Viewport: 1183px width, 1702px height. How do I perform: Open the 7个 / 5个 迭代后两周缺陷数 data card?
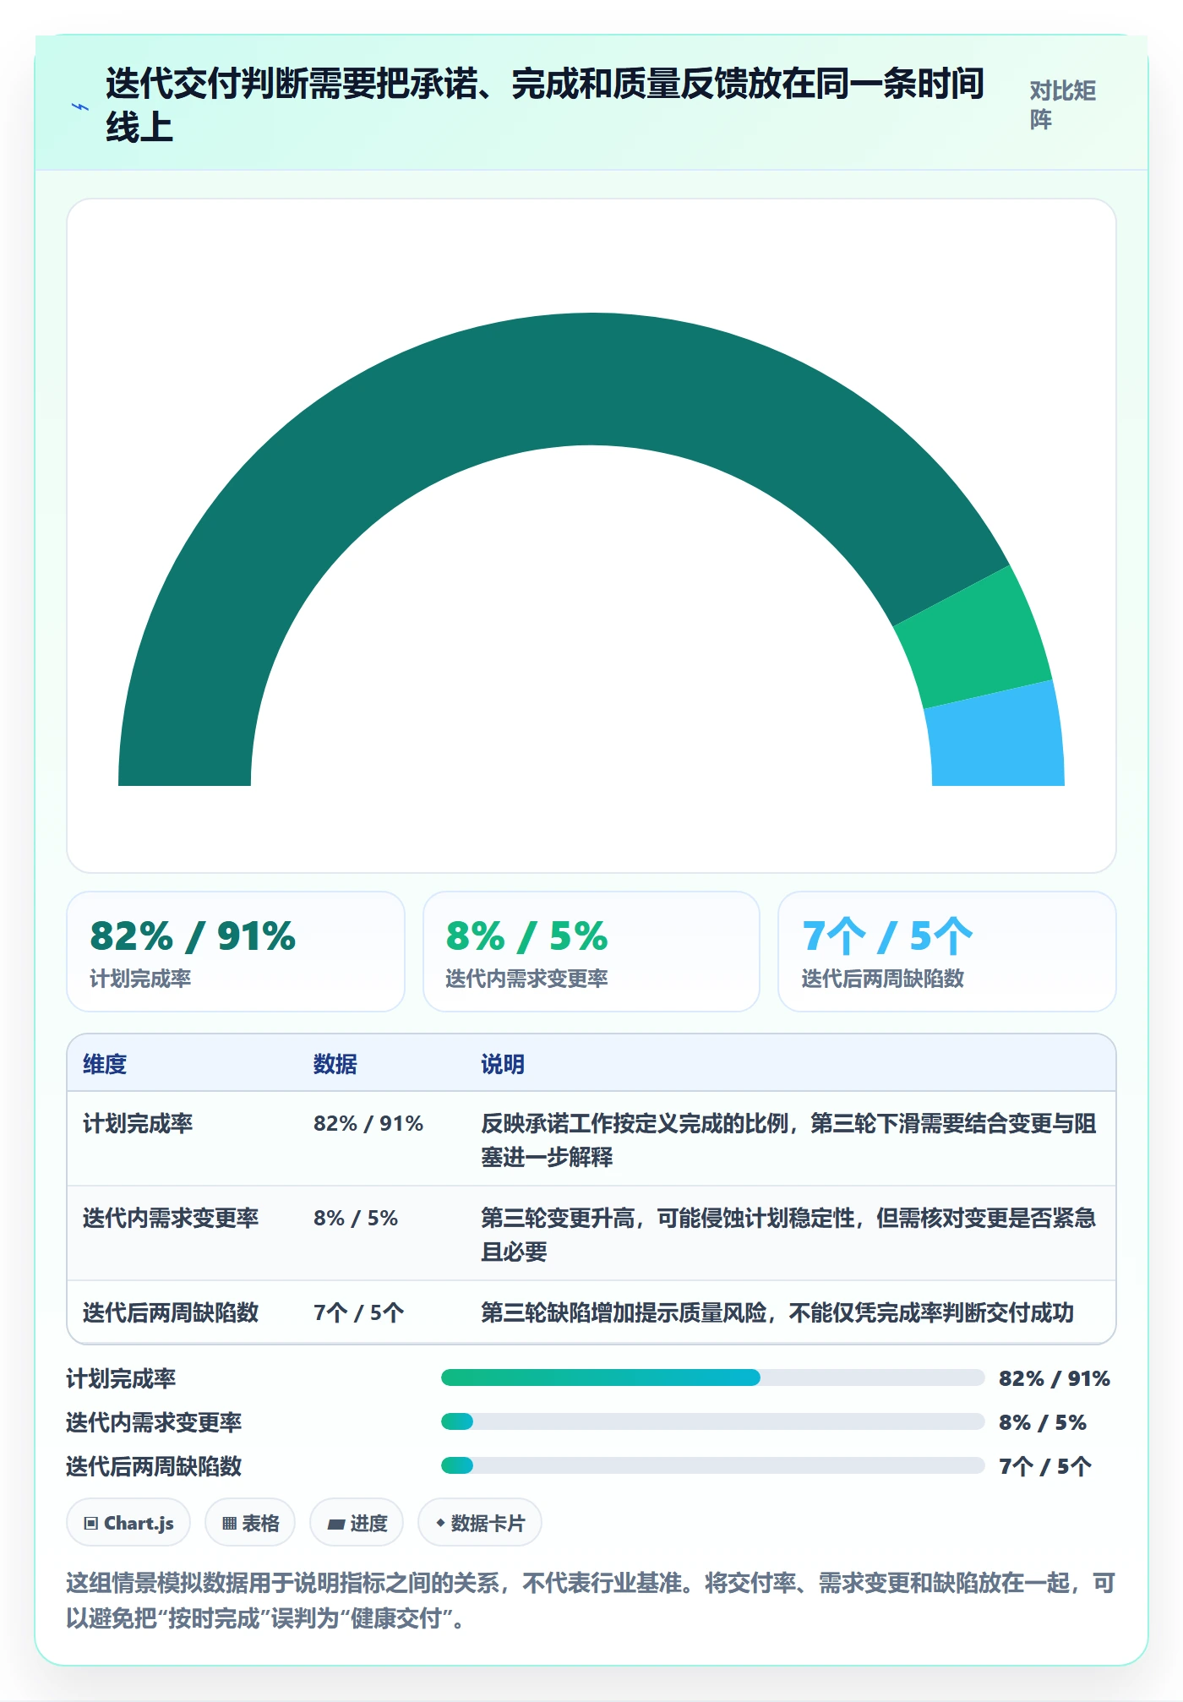pos(947,952)
